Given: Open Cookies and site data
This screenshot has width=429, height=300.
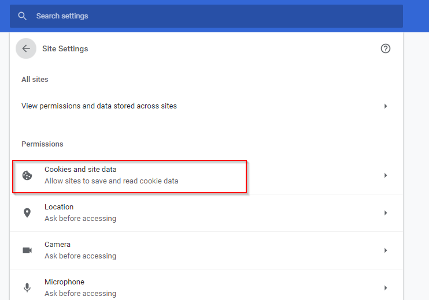Looking at the screenshot, I should tap(206, 175).
